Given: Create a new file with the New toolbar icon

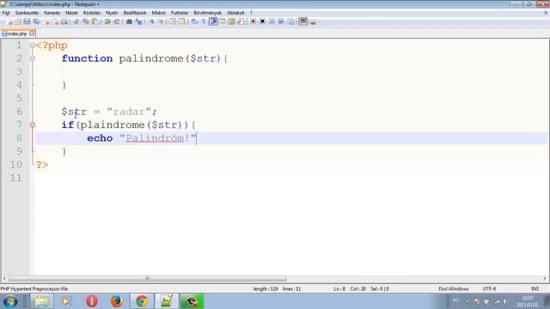Looking at the screenshot, I should (x=9, y=21).
